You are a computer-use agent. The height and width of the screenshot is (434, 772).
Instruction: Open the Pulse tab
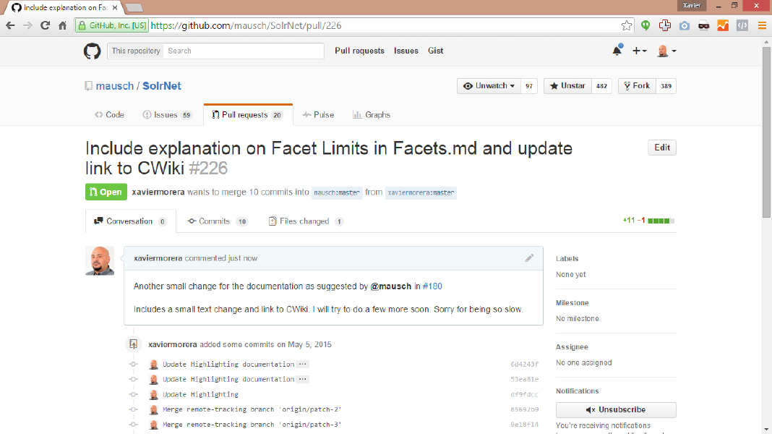coord(318,115)
